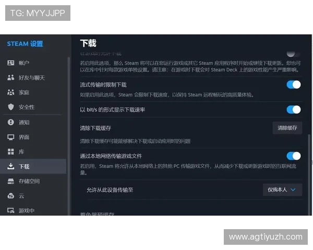
Task: Open the 库 settings page
Action: (33, 152)
